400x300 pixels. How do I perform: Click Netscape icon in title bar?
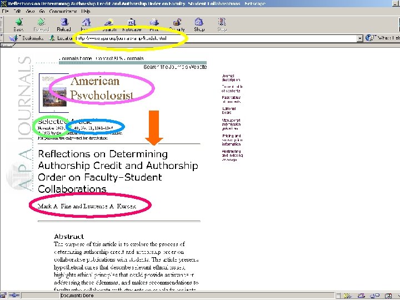coord(3,3)
